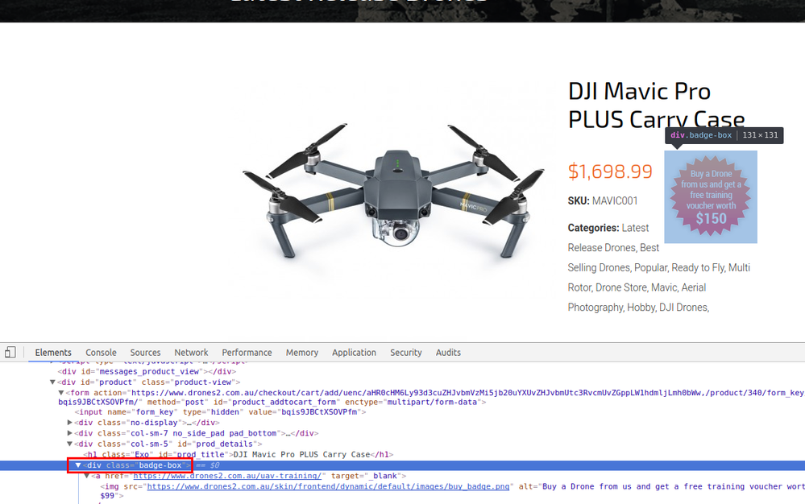Viewport: 805px width, 504px height.
Task: Toggle the device toolbar icon in DevTools
Action: (10, 353)
